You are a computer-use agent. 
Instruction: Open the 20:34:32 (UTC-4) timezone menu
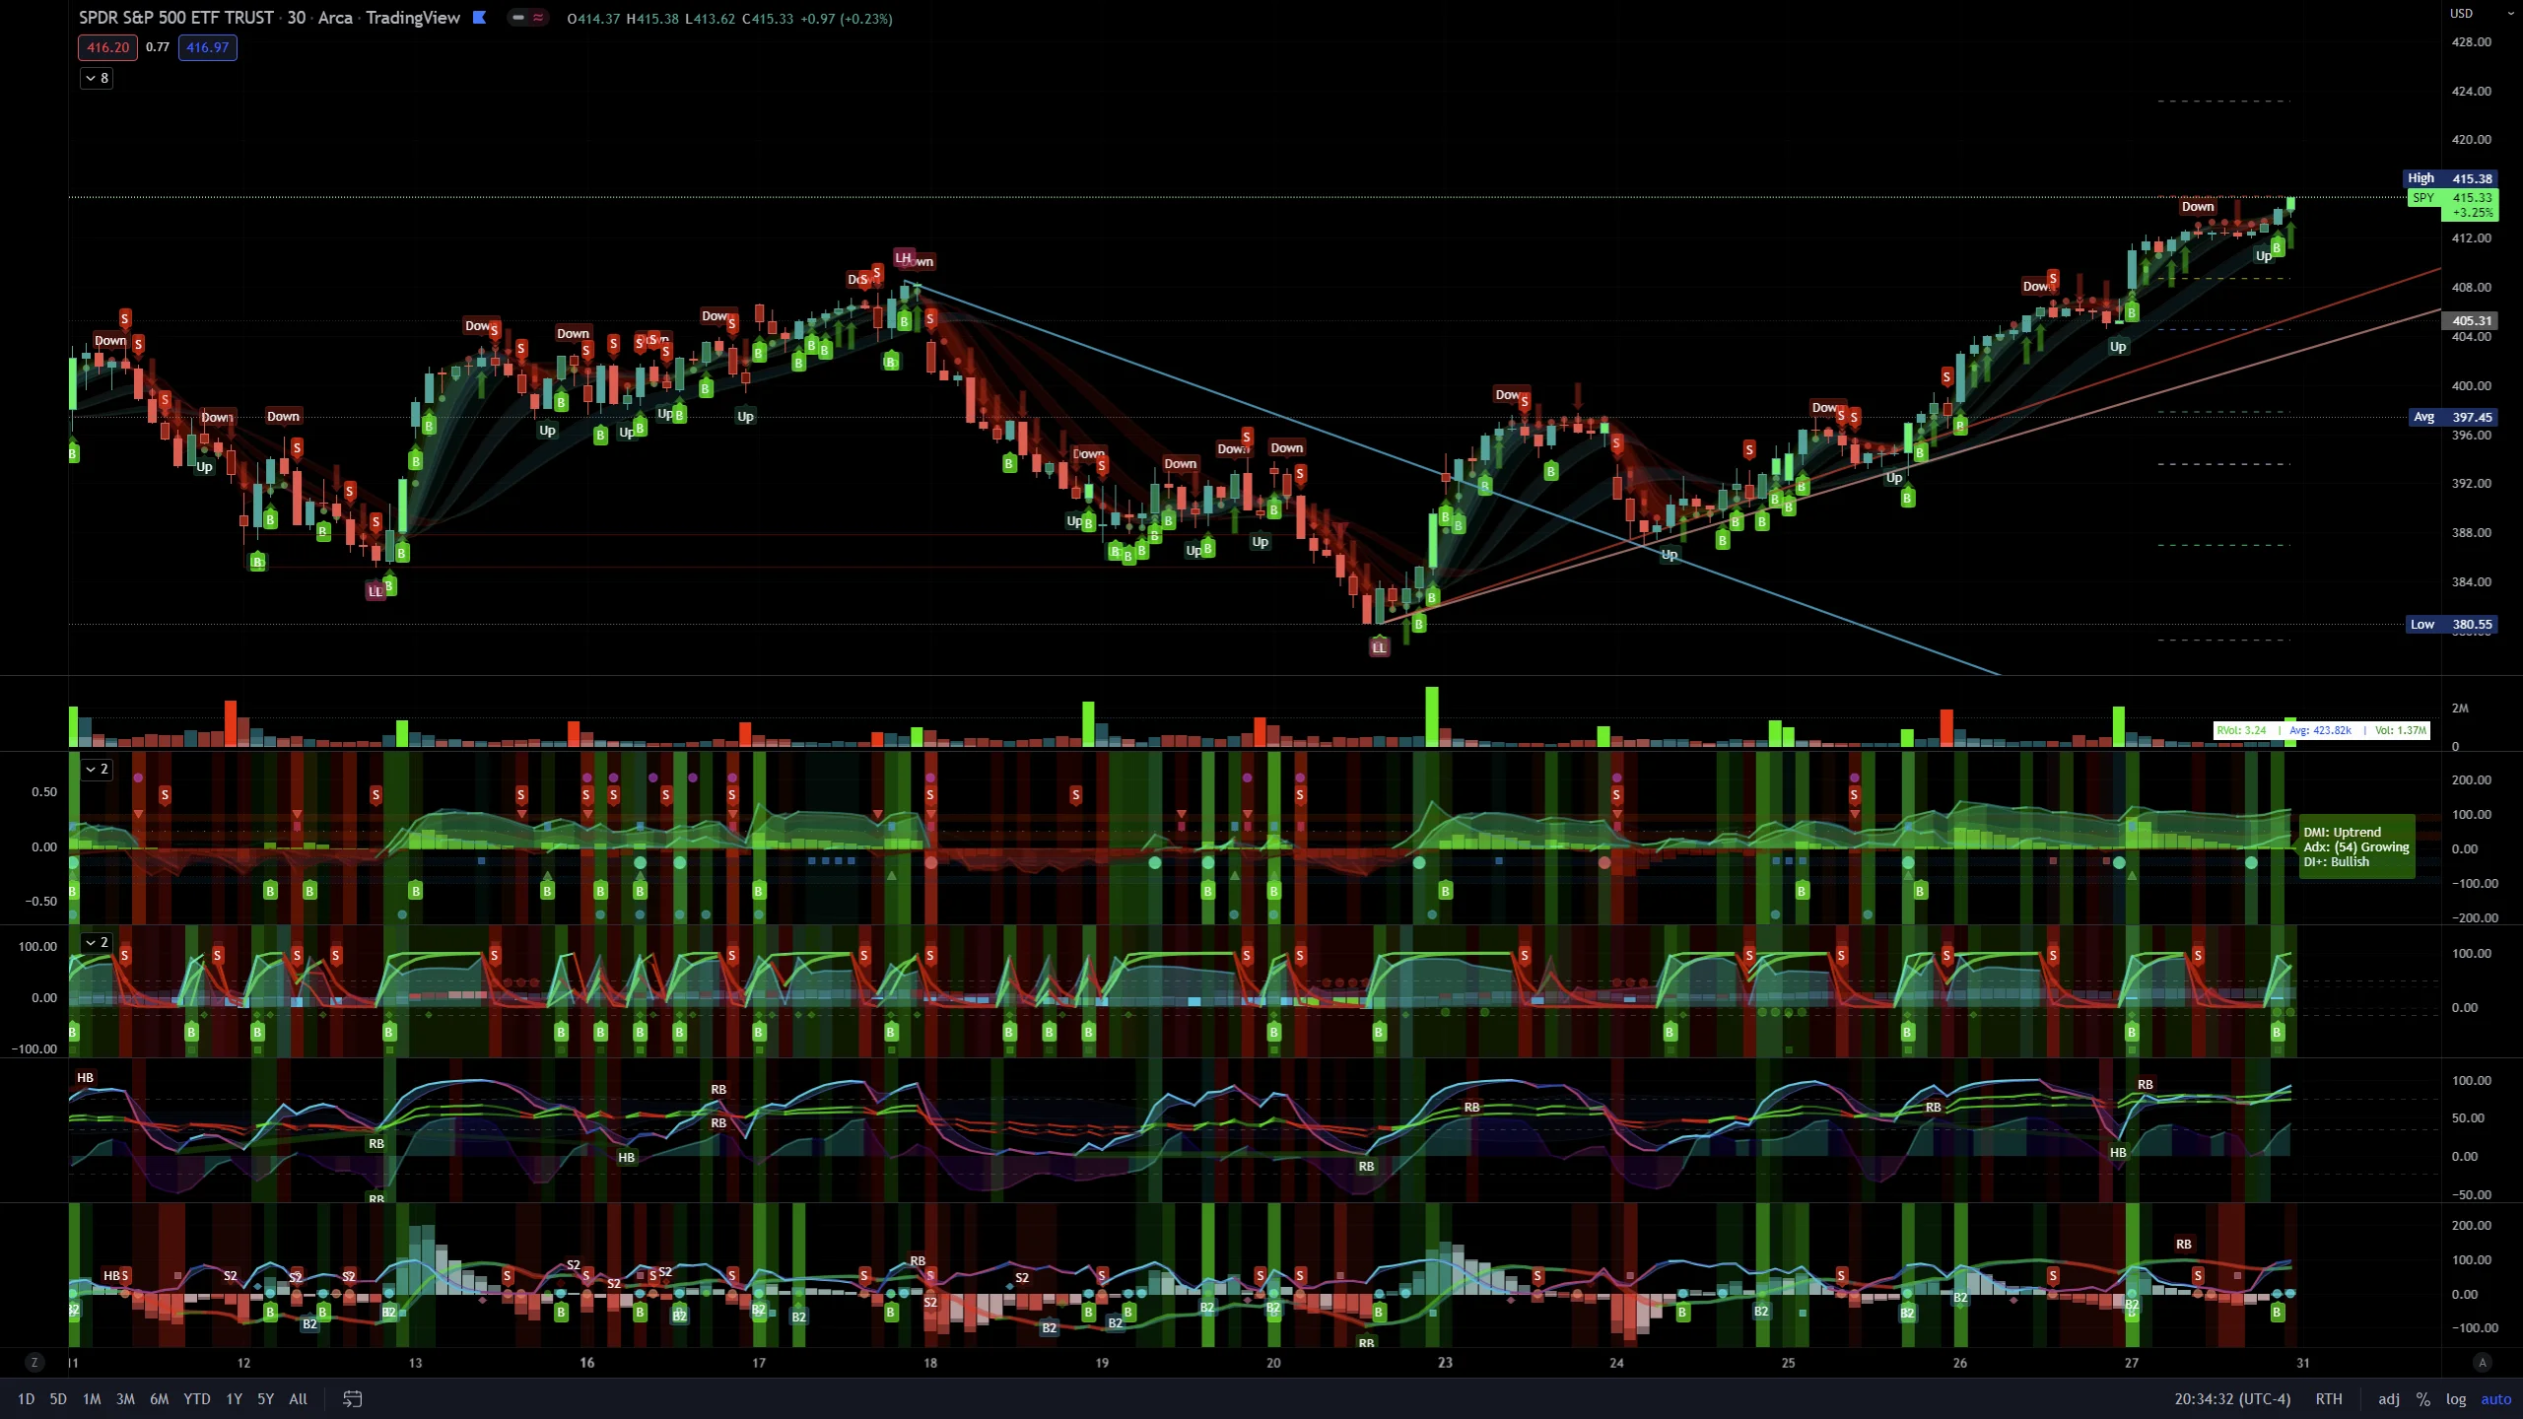(x=2232, y=1399)
